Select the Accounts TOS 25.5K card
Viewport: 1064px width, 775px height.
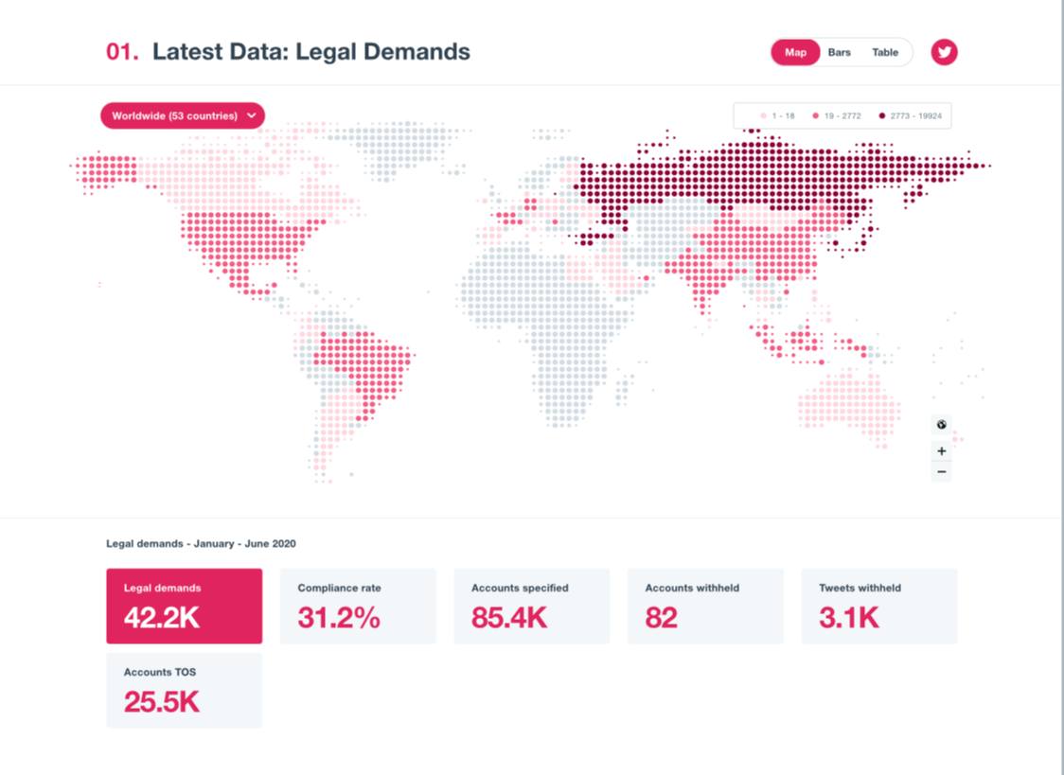(184, 690)
